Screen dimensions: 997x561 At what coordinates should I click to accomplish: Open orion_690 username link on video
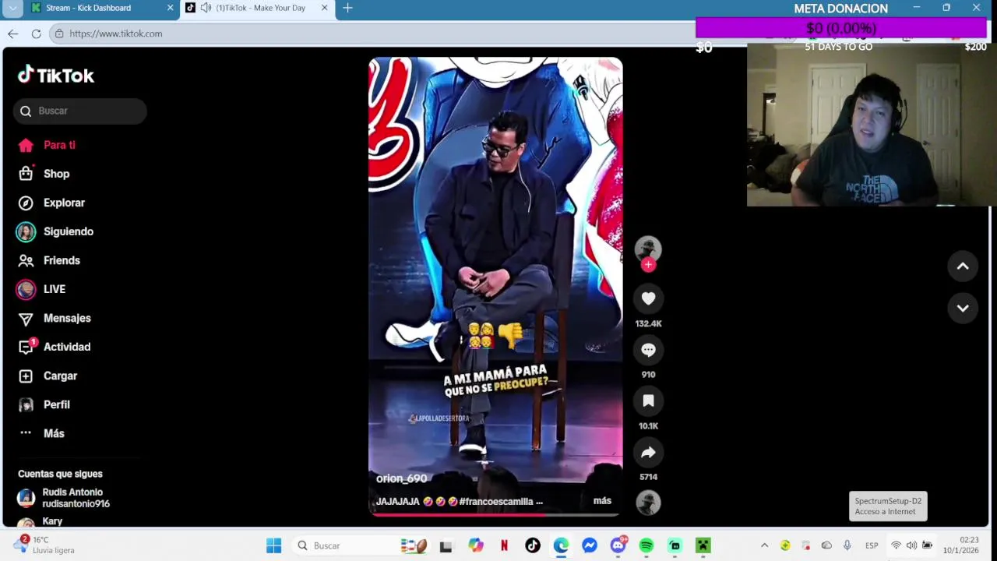tap(401, 478)
